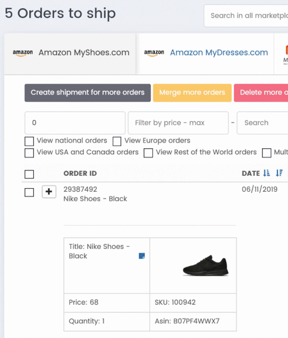
Task: Click Amazon logo in MyShoes.com tab
Action: [23, 53]
